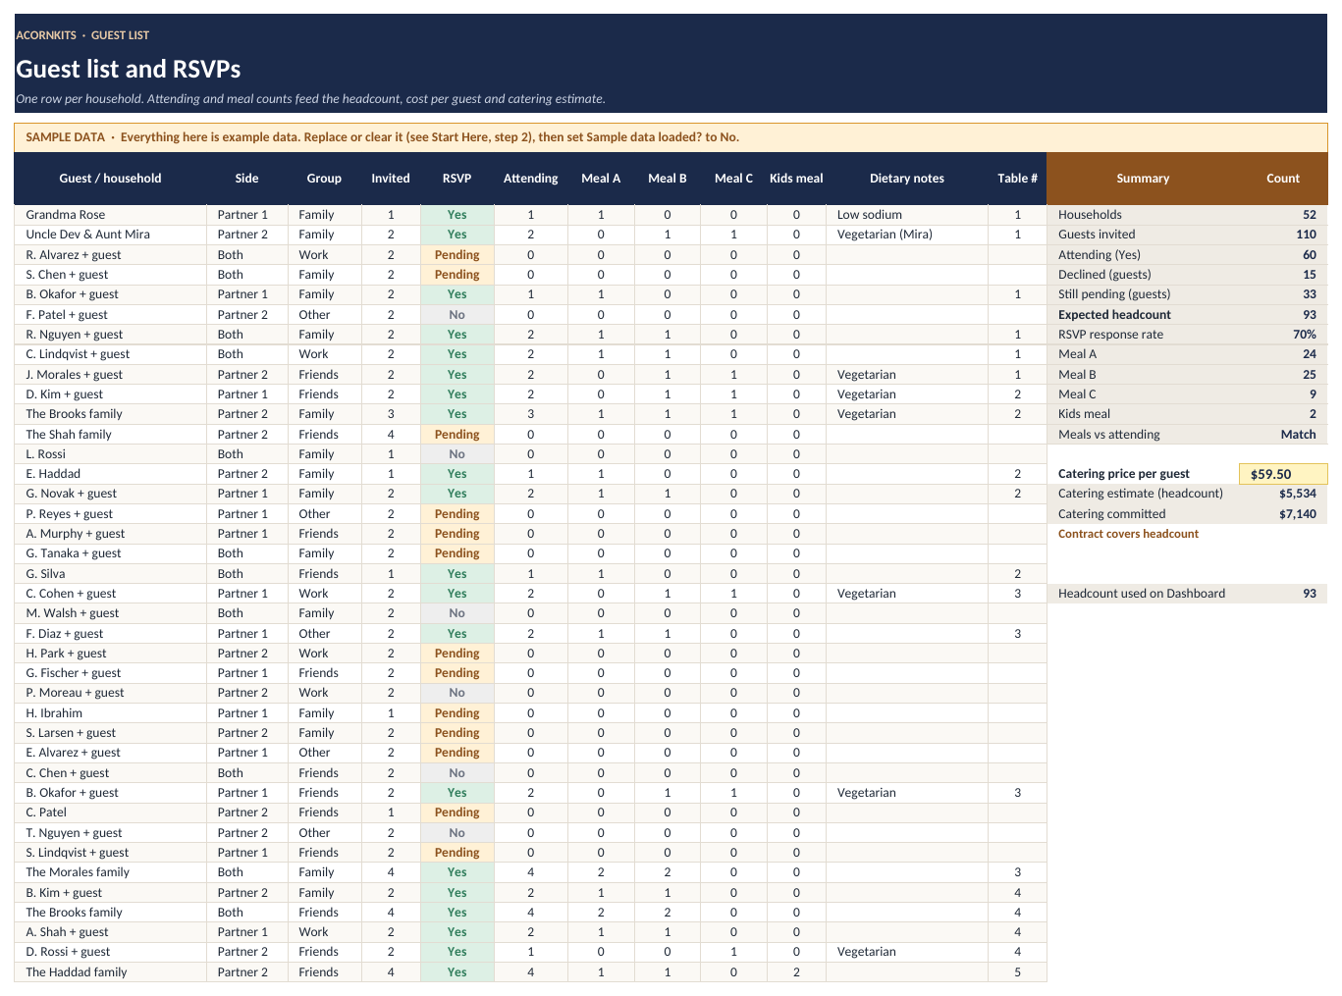This screenshot has width=1342, height=996.
Task: Click the Guest / household column header
Action: coord(110,179)
